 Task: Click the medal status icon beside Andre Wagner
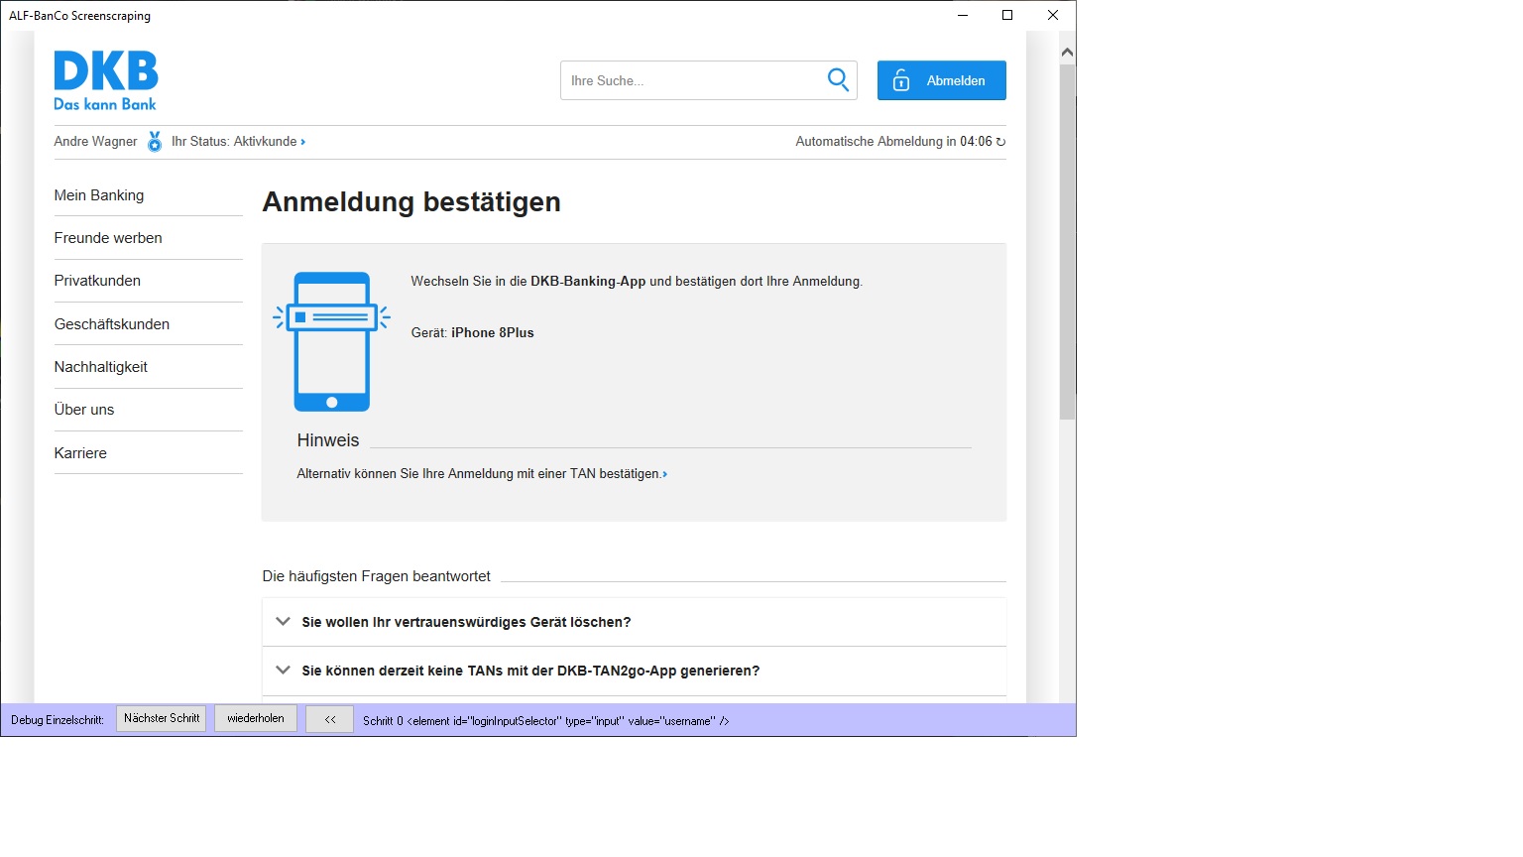(x=155, y=142)
